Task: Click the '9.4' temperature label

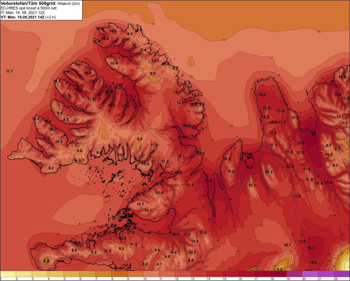Action: (x=143, y=50)
